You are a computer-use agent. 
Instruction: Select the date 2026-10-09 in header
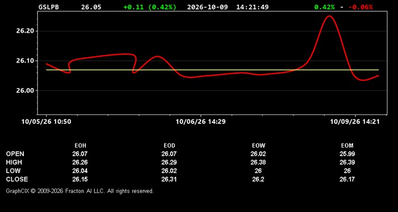pos(209,7)
